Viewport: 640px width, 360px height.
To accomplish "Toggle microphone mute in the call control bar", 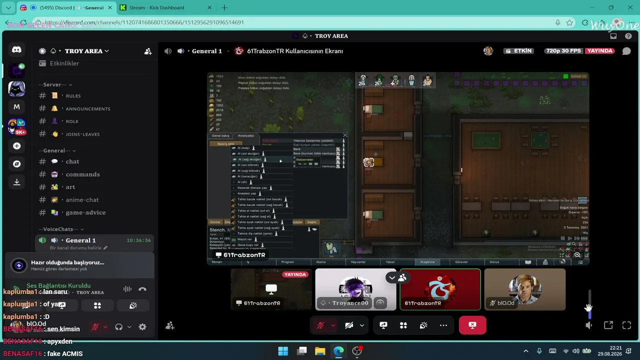I will click(320, 325).
